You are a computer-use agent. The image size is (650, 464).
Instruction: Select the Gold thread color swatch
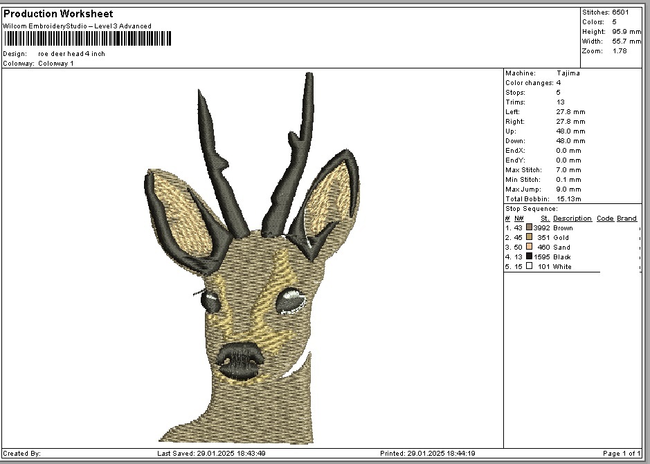pyautogui.click(x=530, y=237)
